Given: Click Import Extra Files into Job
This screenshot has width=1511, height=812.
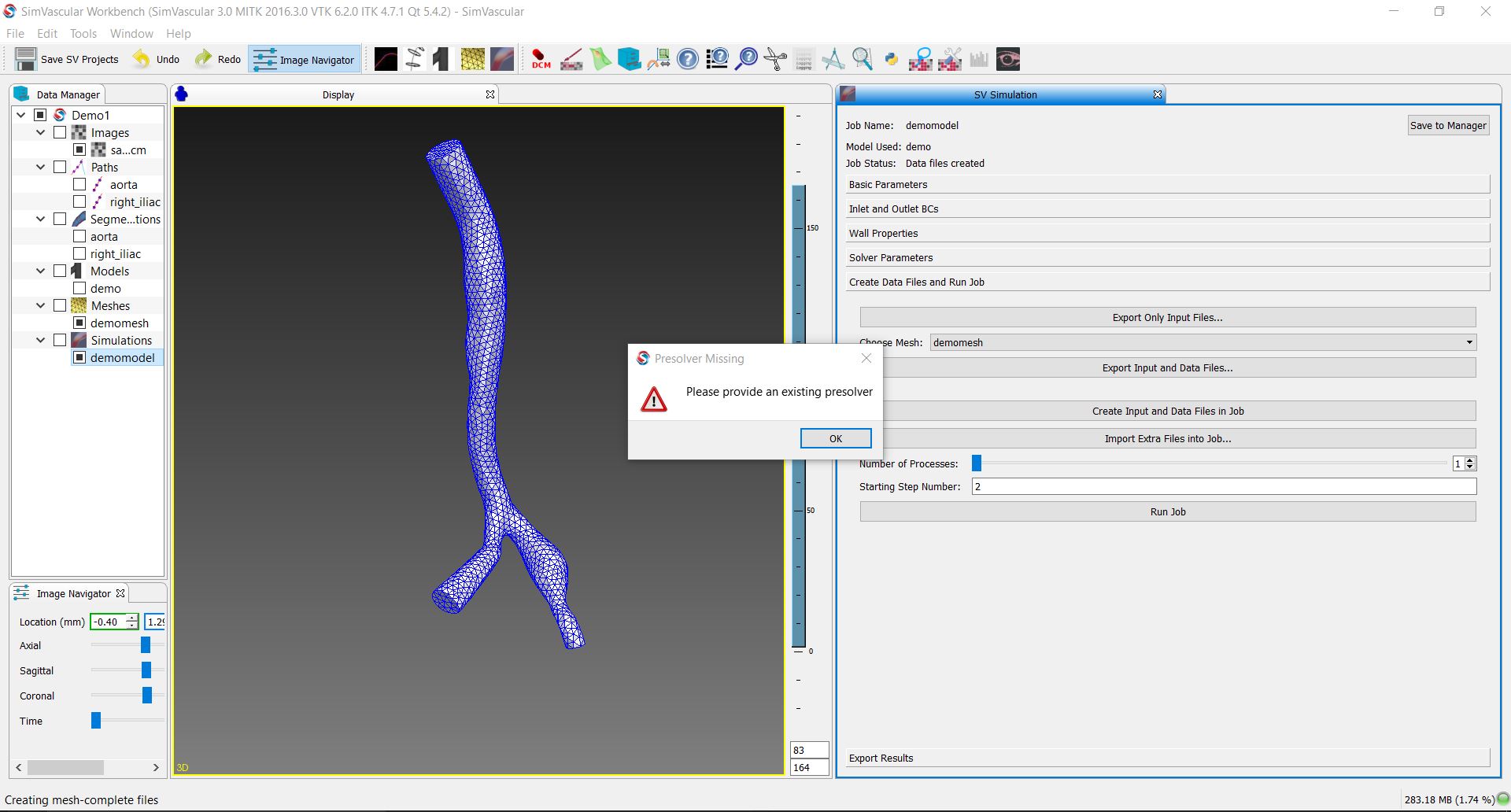Looking at the screenshot, I should [1168, 438].
